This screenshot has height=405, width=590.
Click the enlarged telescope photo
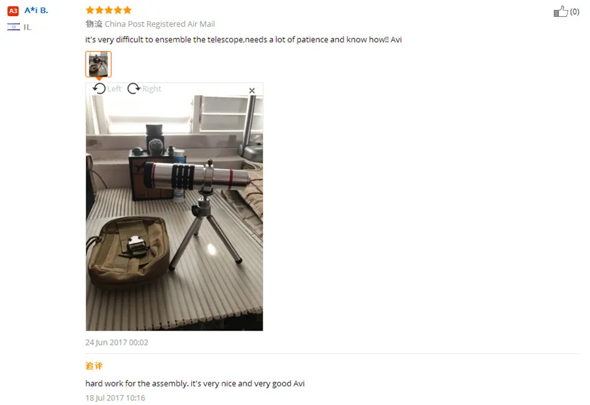(175, 213)
